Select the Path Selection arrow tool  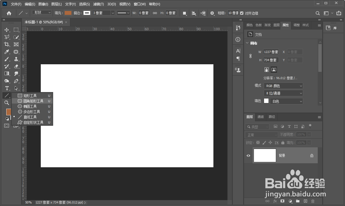(16, 88)
